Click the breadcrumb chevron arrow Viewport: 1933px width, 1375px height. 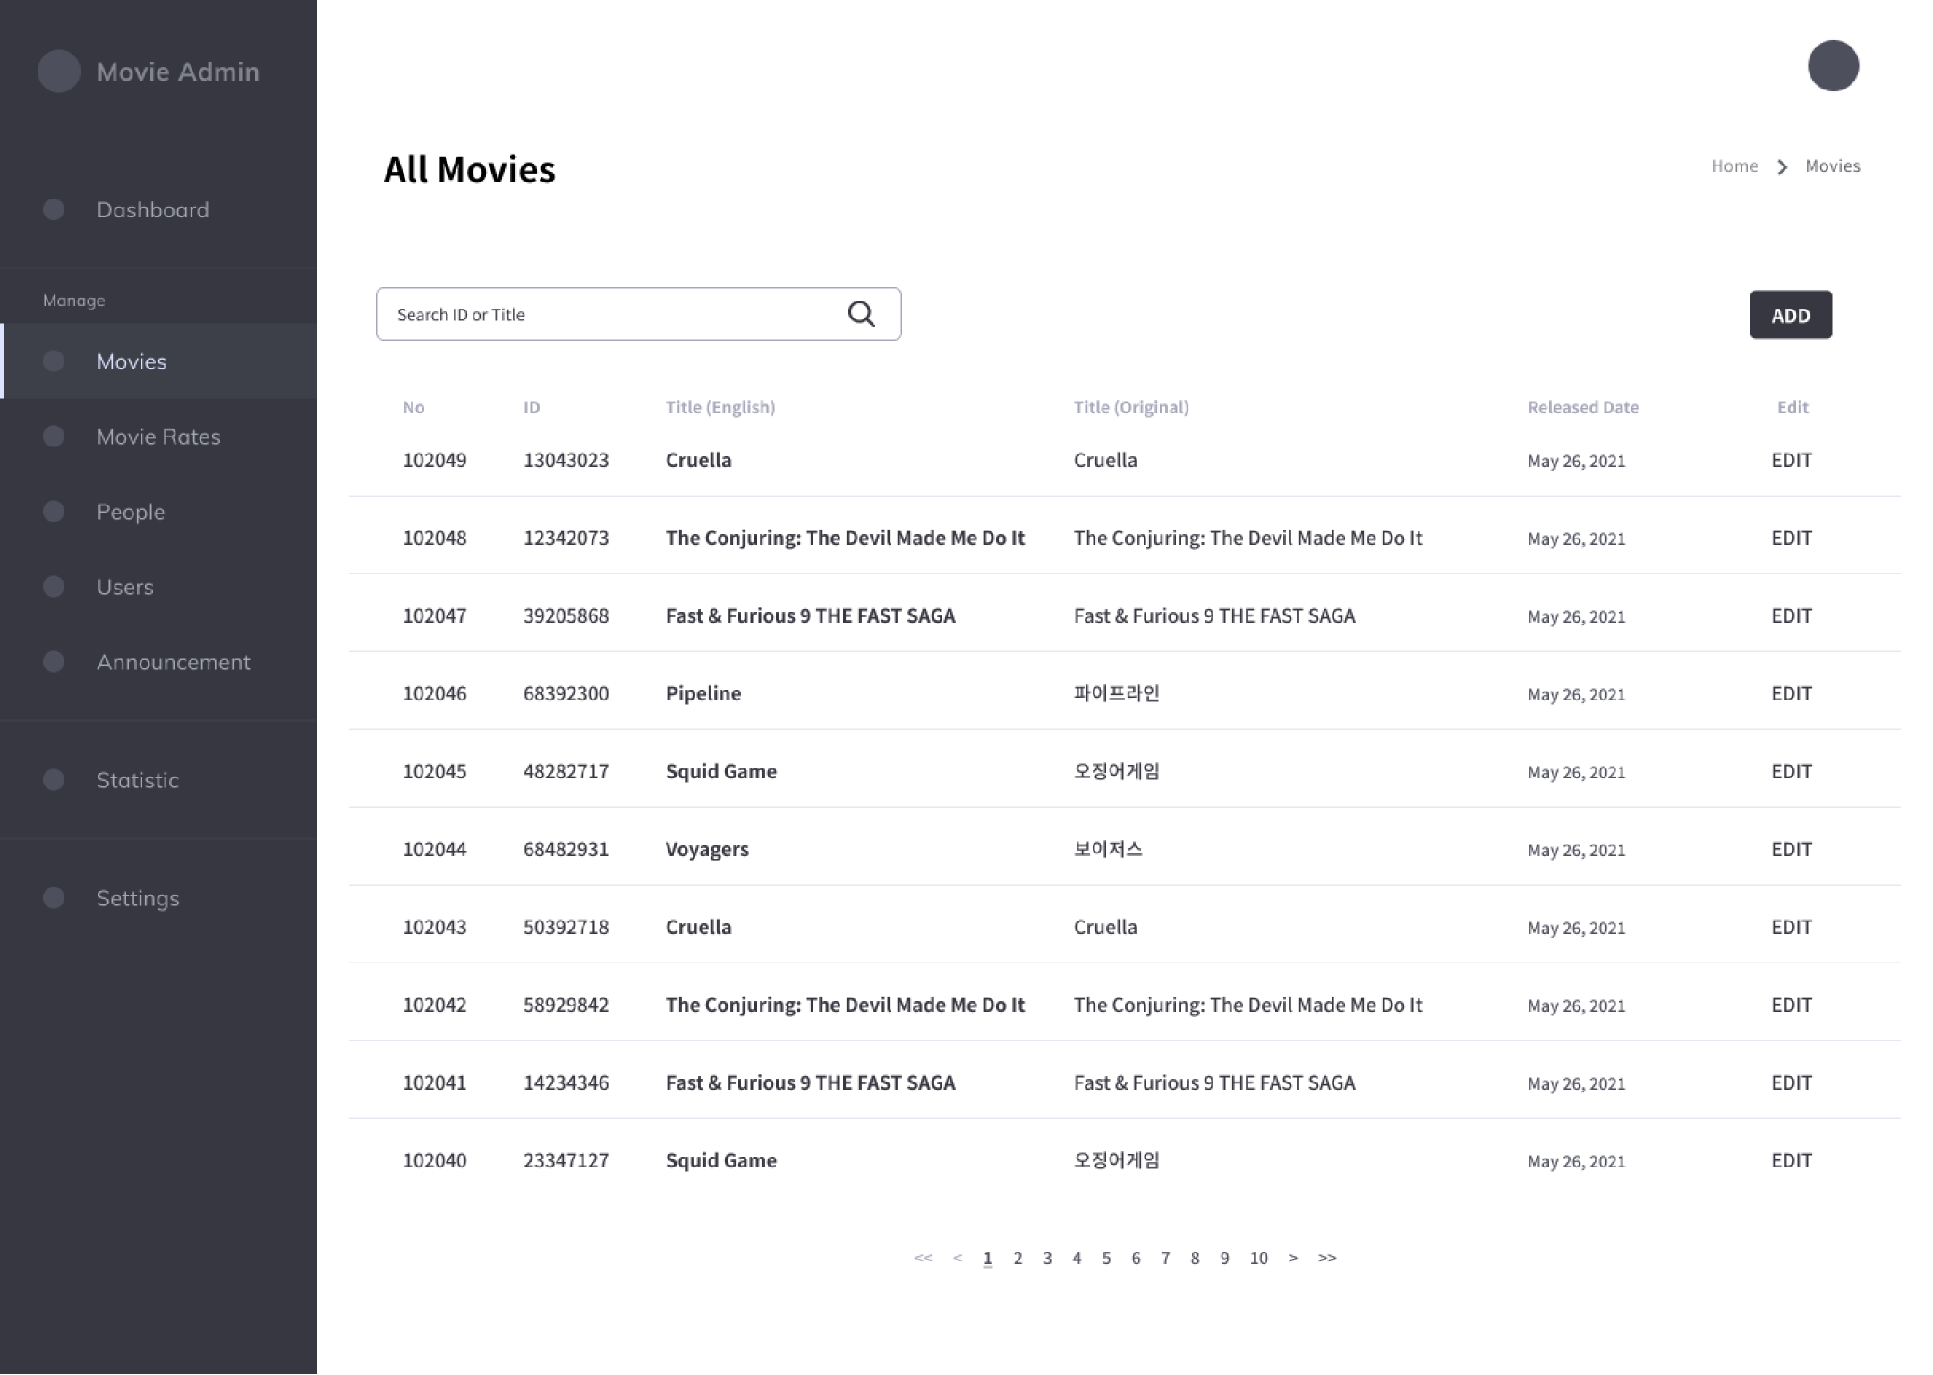[1782, 167]
